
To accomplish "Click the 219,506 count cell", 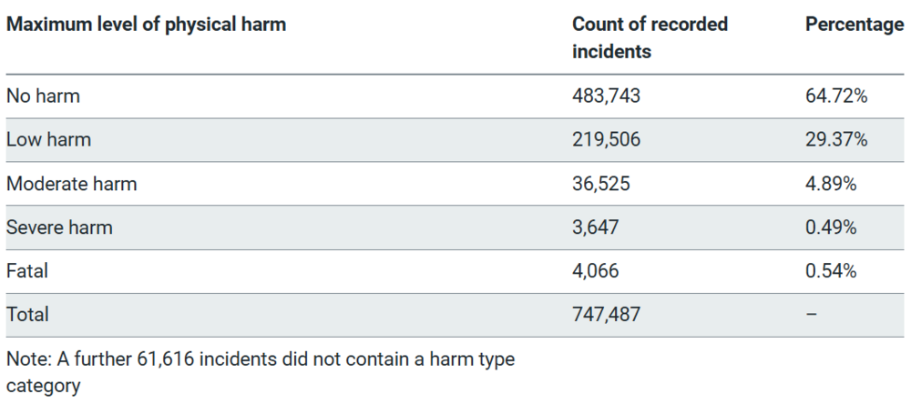I will pos(606,139).
